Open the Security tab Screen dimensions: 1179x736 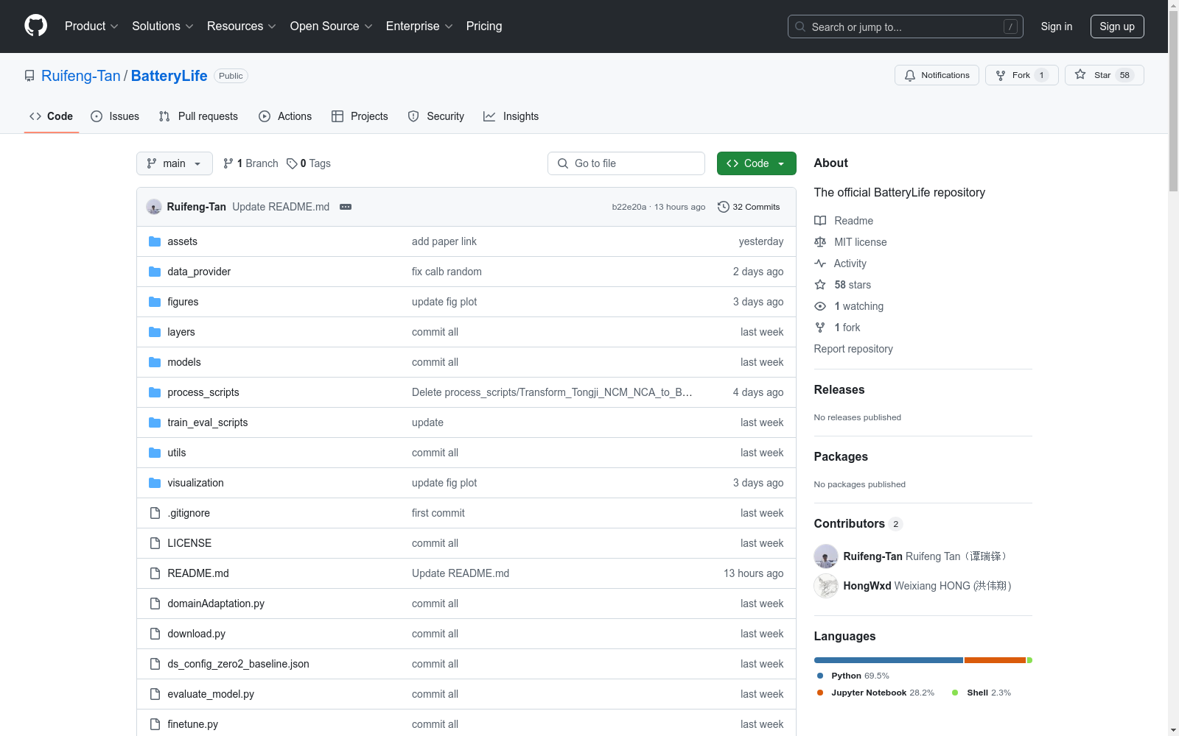pos(436,116)
